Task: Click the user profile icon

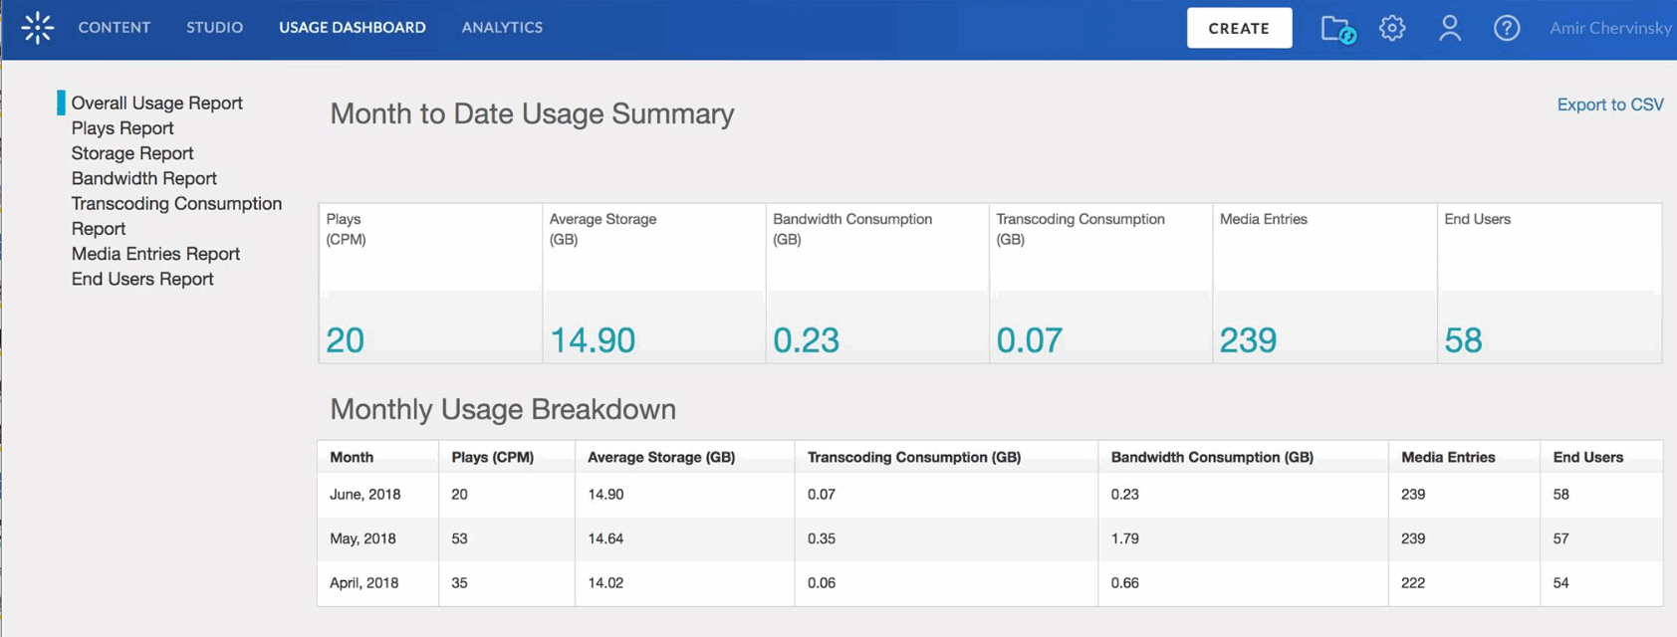Action: pyautogui.click(x=1450, y=28)
